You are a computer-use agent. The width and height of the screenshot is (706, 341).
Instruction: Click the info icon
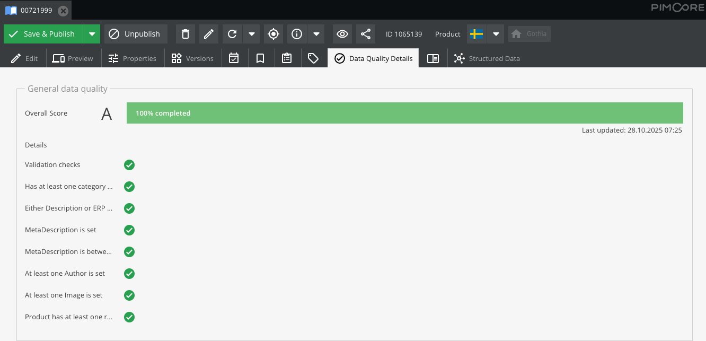pyautogui.click(x=297, y=34)
